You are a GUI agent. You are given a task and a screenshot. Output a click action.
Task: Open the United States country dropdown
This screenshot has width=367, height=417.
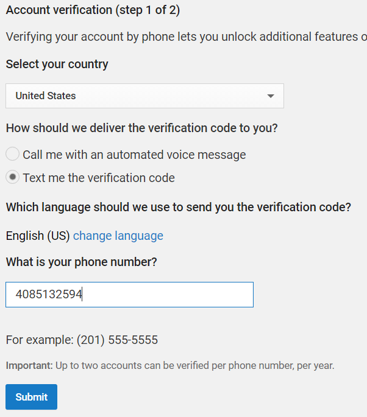pos(144,96)
